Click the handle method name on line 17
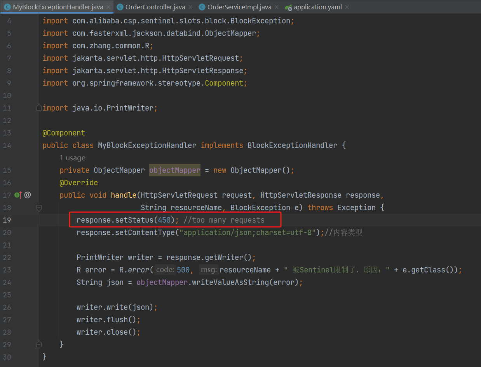The image size is (481, 367). click(124, 195)
